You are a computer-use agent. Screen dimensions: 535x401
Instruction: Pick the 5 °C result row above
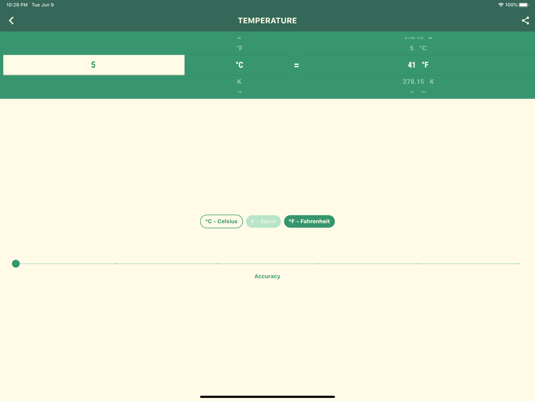(x=418, y=48)
